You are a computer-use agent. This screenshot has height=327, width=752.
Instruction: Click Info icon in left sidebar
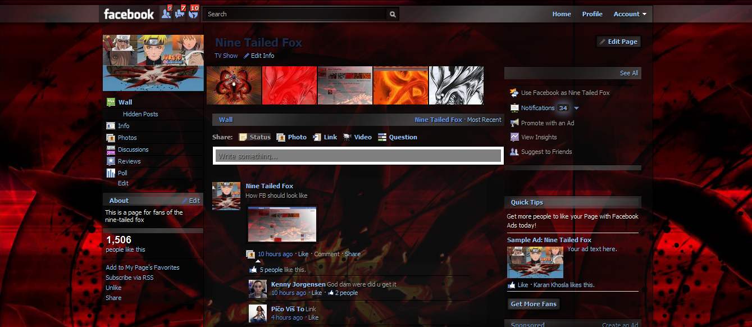[x=111, y=126]
